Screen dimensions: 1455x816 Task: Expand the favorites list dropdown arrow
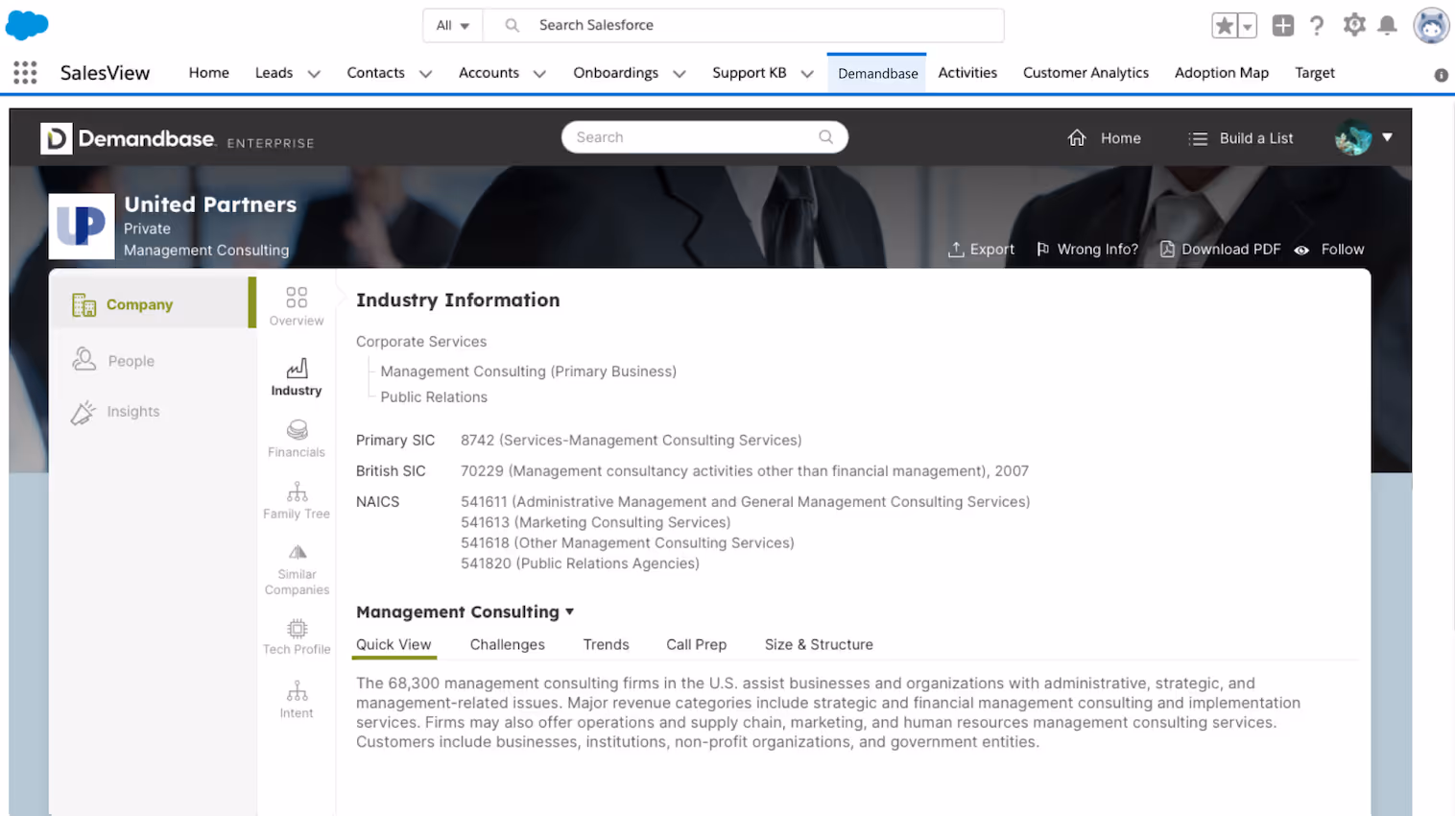tap(1248, 26)
